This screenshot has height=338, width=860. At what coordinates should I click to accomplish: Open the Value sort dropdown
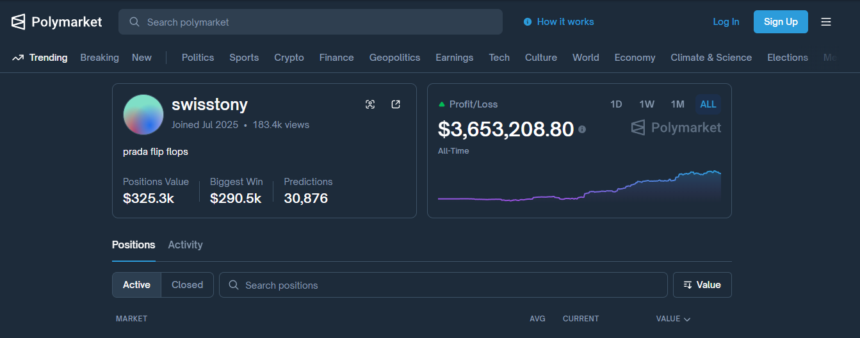coord(702,285)
